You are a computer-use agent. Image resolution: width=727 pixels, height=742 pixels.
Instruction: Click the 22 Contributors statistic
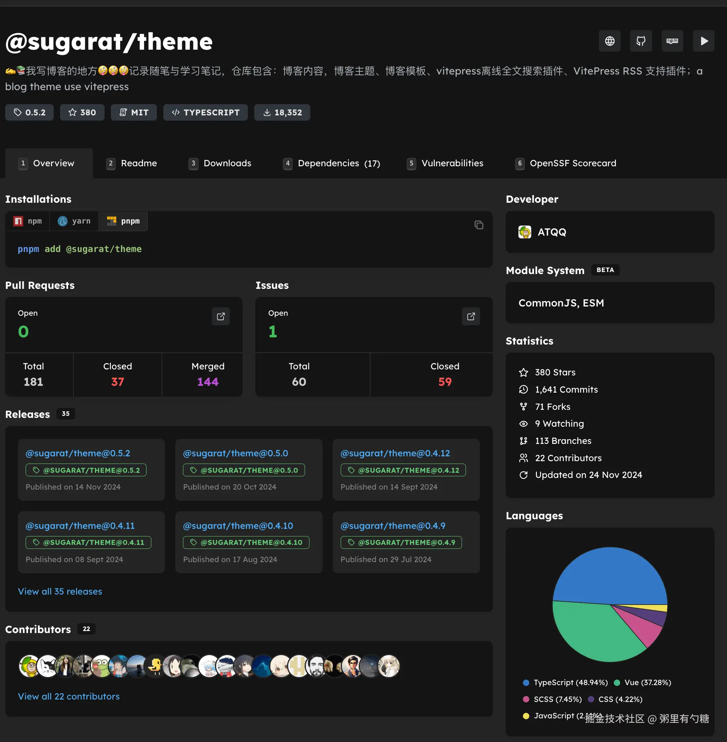pyautogui.click(x=560, y=458)
